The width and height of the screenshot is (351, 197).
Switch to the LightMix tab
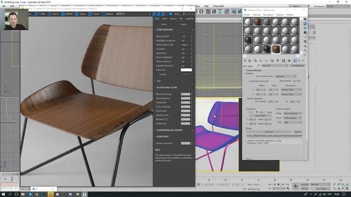click(189, 19)
